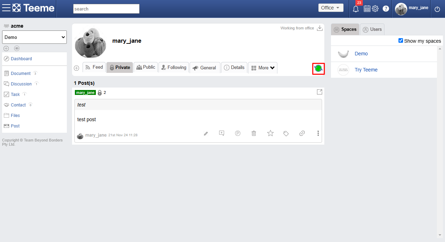Viewport: 445px width, 242px height.
Task: Go to Dashboard in sidebar
Action: pyautogui.click(x=21, y=59)
